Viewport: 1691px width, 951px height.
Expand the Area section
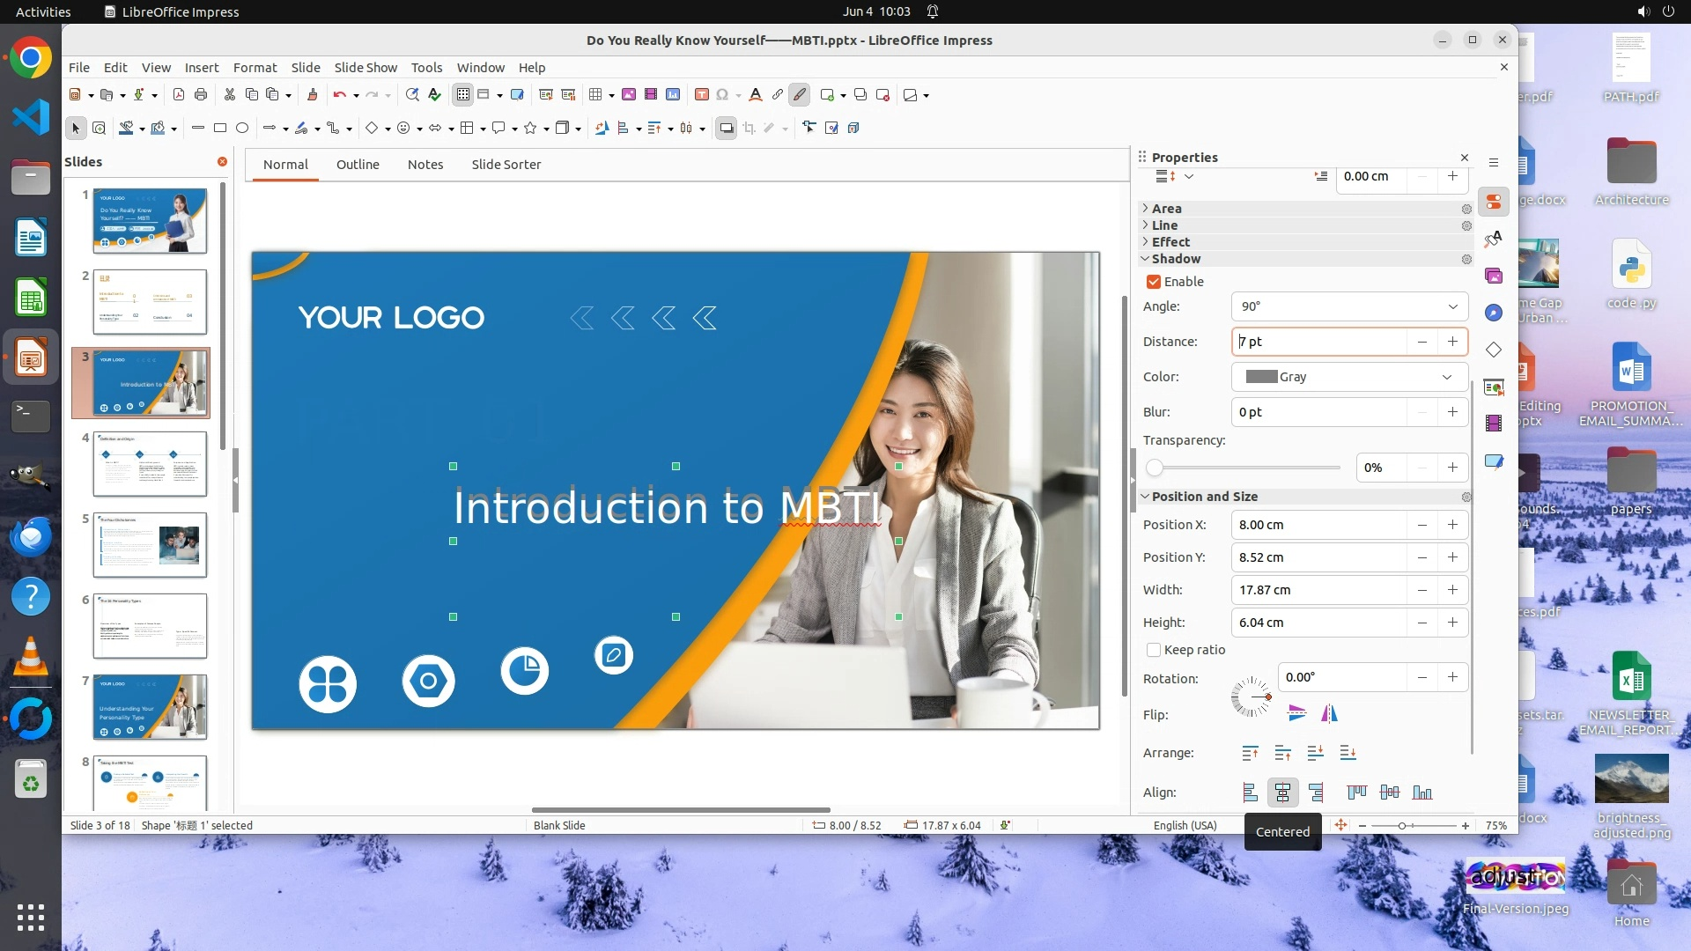tap(1166, 209)
